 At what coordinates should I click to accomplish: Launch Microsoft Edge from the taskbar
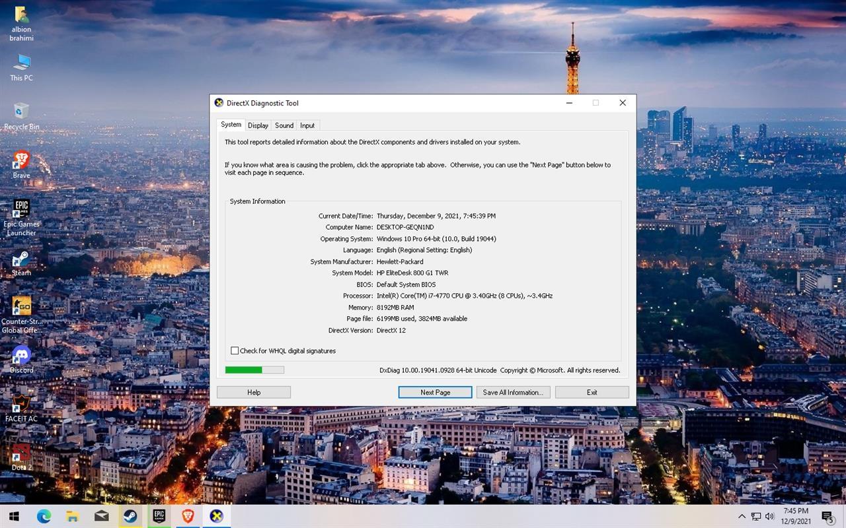point(44,516)
